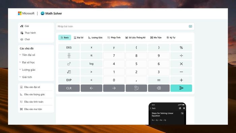The height and width of the screenshot is (133, 236).
Task: Click the multiply operator key
Action: [181, 64]
